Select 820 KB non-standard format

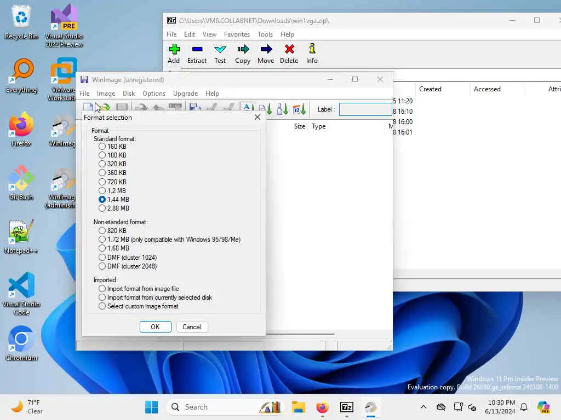point(112,231)
